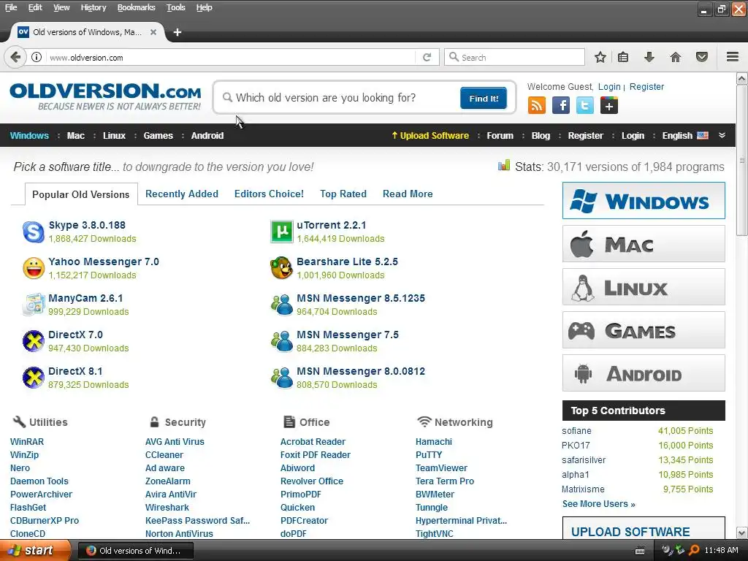Click the Google Plus icon
The width and height of the screenshot is (748, 561).
tap(609, 105)
